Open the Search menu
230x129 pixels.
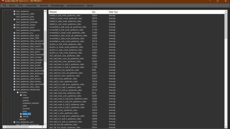12,5
